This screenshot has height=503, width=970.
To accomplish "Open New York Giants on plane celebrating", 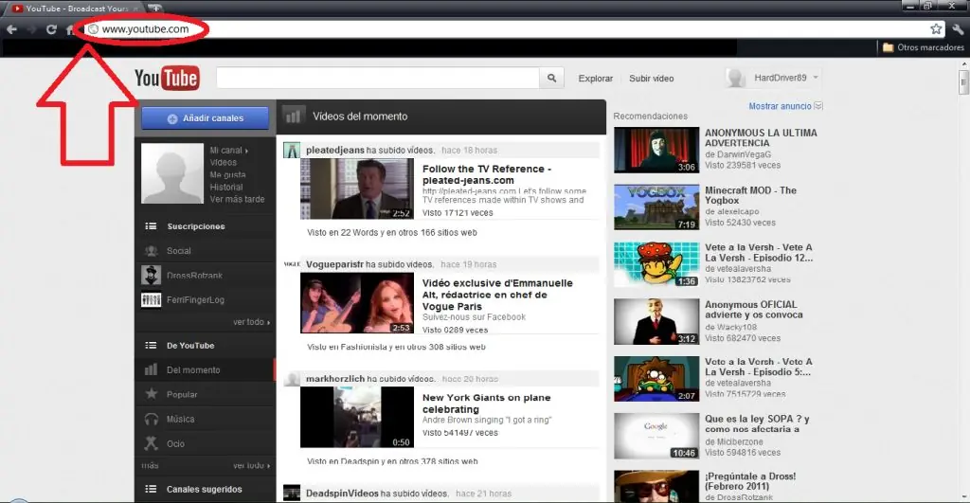I will pos(486,404).
